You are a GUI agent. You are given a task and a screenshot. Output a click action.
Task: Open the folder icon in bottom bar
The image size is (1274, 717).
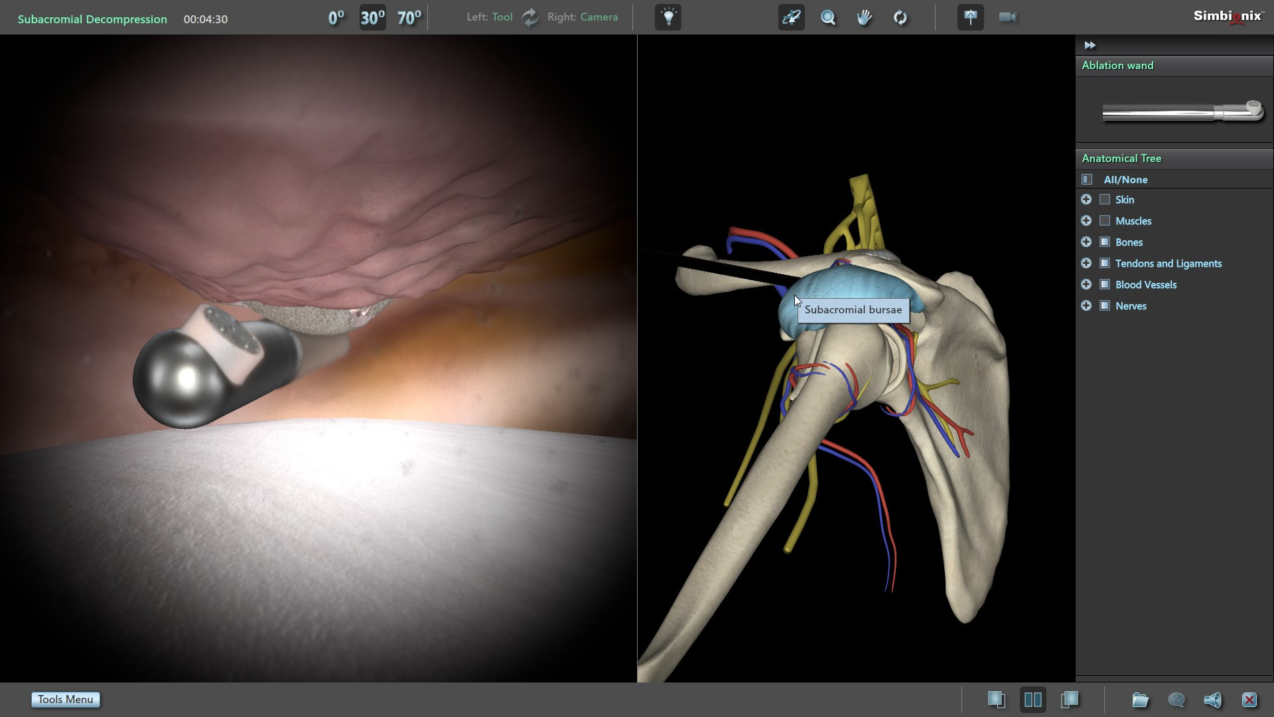point(1140,700)
